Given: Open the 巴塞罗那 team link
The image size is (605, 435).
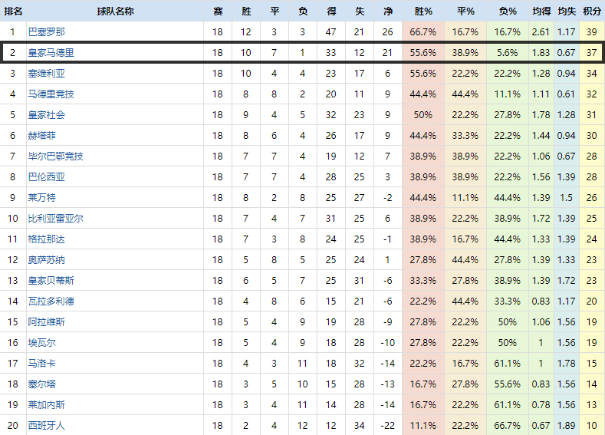Looking at the screenshot, I should point(46,31).
